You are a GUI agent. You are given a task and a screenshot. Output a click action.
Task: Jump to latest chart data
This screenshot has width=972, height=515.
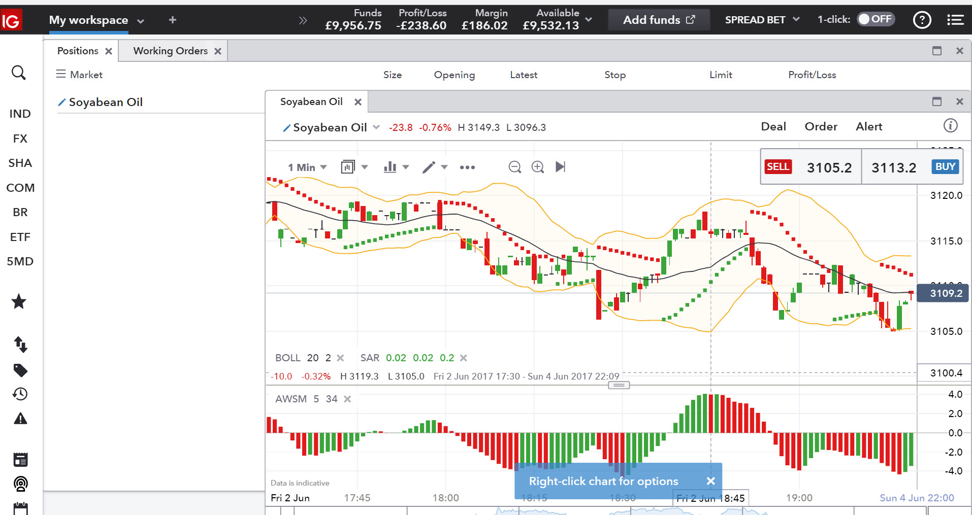click(x=560, y=167)
